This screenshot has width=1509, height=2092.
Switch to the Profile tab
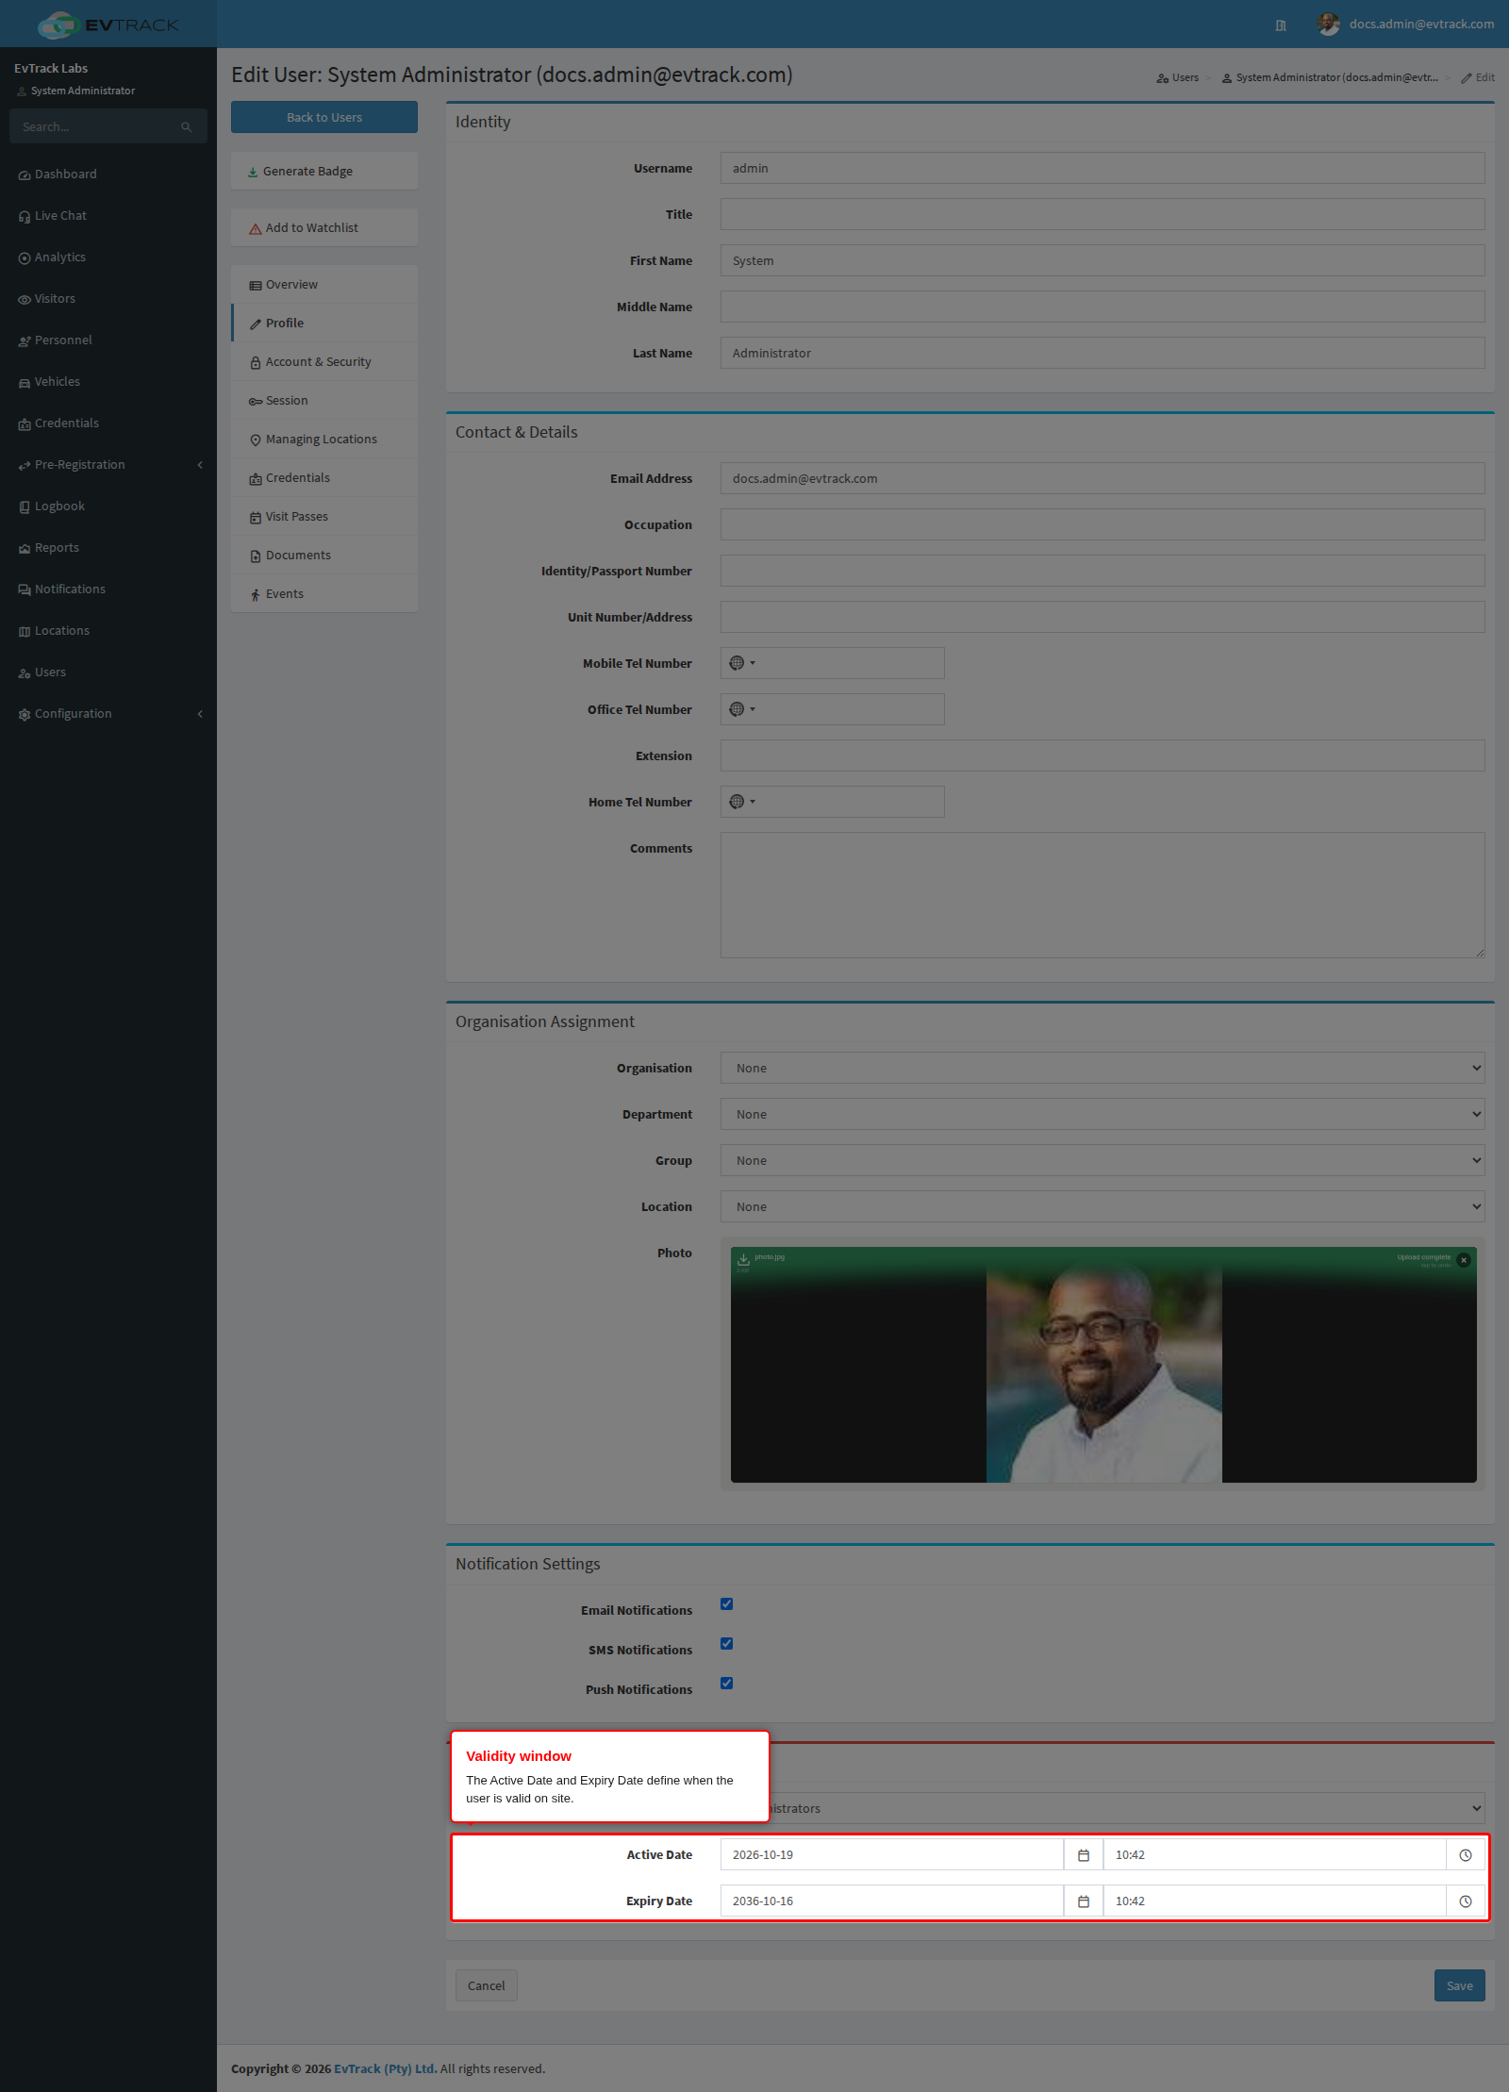tap(324, 324)
